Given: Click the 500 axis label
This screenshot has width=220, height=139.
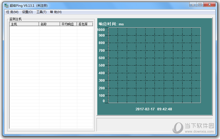Looking at the screenshot, I should click(102, 65).
